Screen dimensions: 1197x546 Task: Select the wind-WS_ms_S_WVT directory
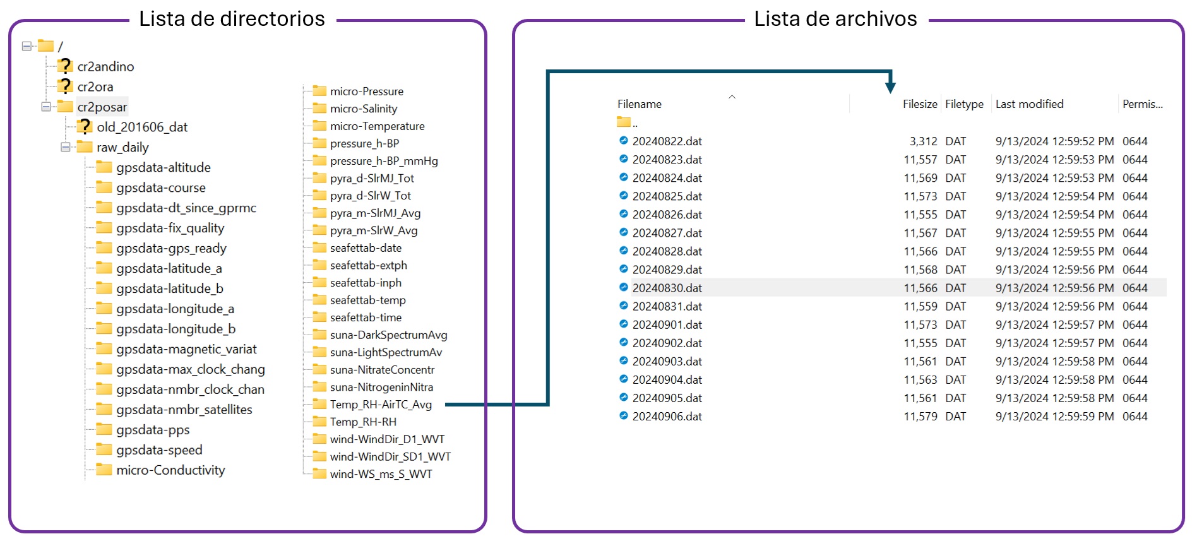[x=381, y=474]
